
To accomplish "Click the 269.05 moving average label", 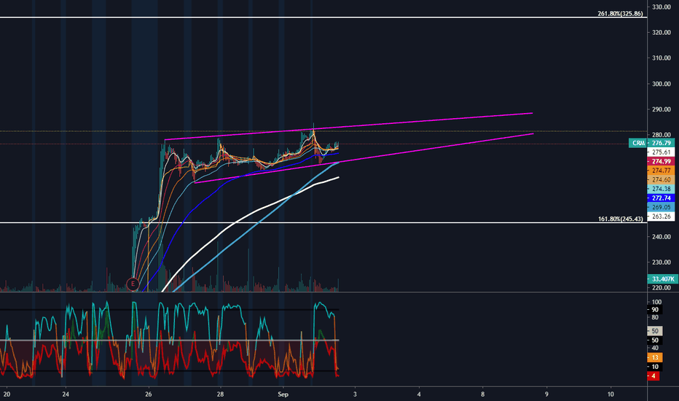I will pos(661,207).
